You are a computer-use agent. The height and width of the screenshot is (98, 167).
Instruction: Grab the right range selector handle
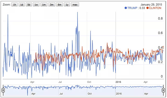click(x=163, y=90)
